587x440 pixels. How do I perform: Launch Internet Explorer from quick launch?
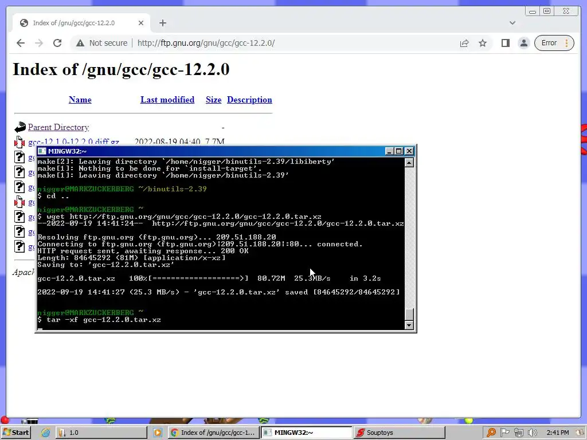click(45, 433)
